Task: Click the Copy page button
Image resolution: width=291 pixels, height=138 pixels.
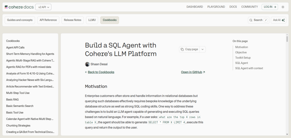Action: [190, 50]
